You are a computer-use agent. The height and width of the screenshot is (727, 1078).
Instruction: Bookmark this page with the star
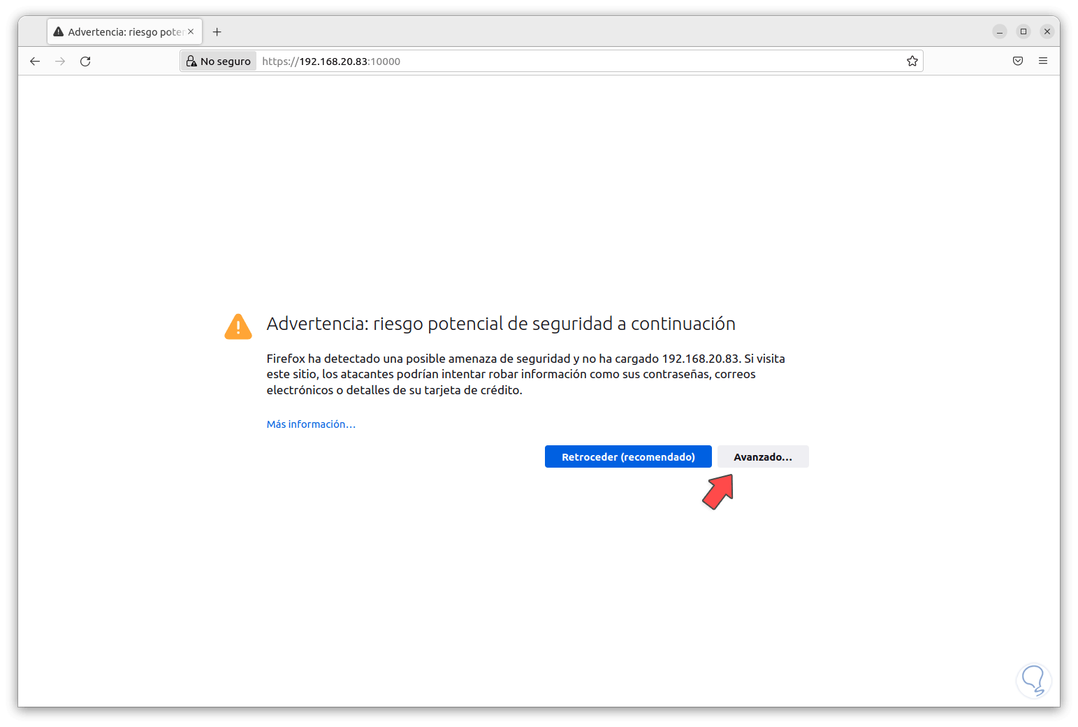912,62
